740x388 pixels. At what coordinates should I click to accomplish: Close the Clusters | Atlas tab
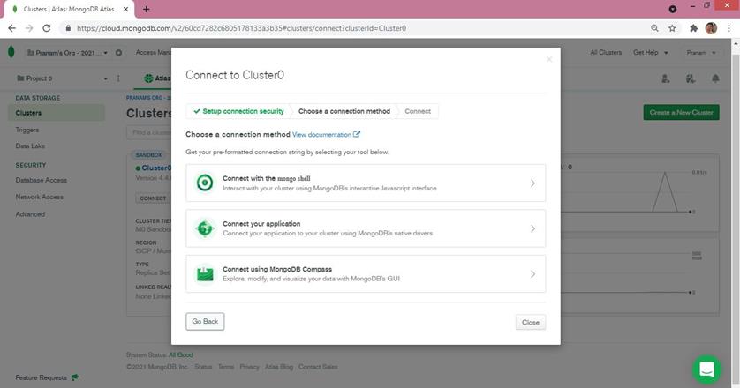click(x=126, y=9)
